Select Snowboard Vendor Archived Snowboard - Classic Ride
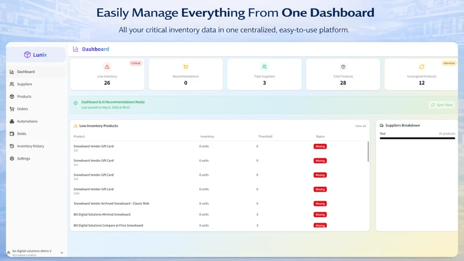464x261 pixels. (x=111, y=204)
